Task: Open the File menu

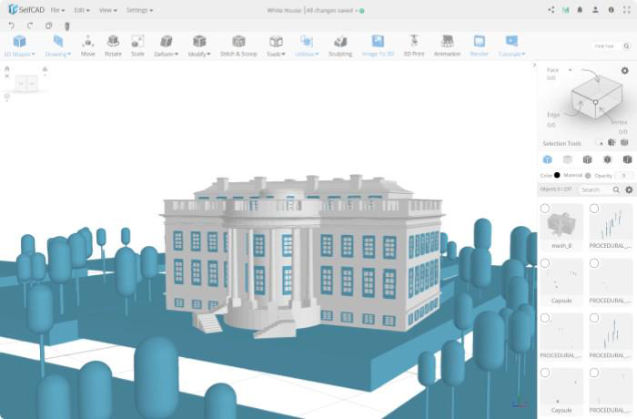Action: (x=57, y=10)
